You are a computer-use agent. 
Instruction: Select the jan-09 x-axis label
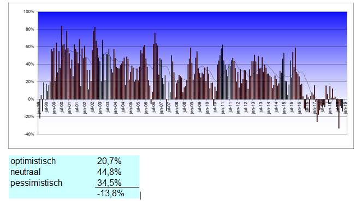point(192,108)
